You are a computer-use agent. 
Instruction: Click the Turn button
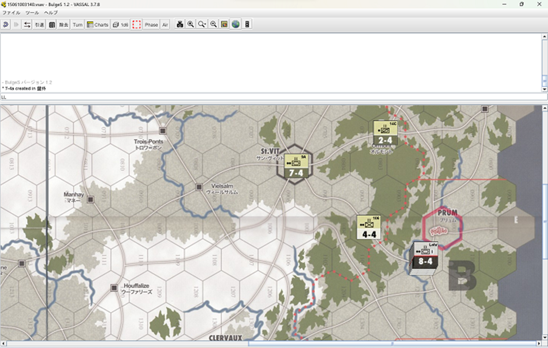pos(77,24)
